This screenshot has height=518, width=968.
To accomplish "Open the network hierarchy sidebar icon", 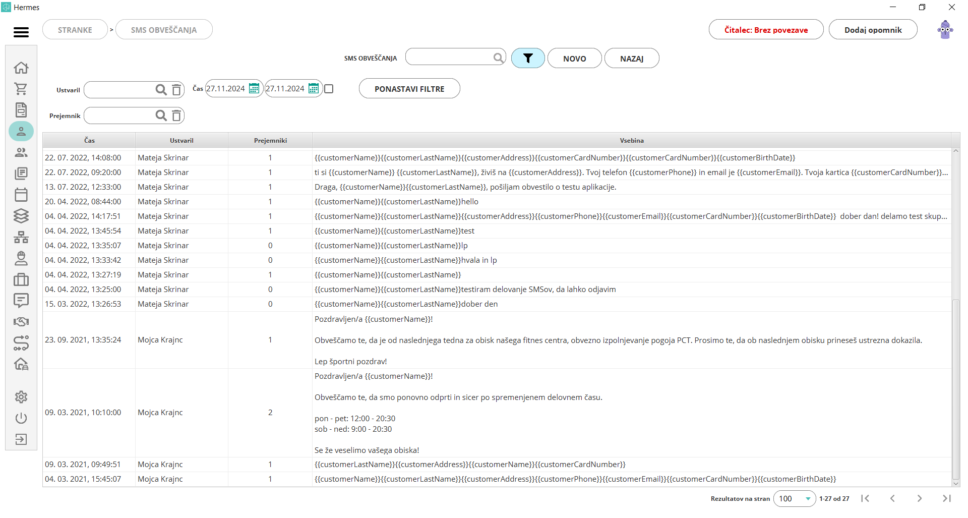I will tap(21, 237).
